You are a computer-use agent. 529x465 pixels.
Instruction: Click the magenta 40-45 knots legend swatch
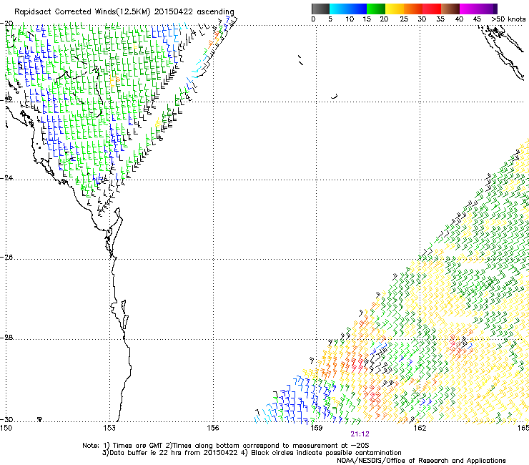click(x=469, y=9)
